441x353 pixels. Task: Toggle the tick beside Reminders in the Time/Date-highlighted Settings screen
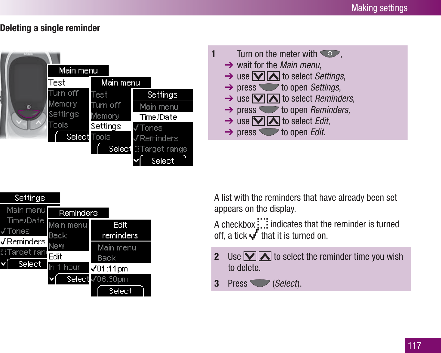(136, 138)
